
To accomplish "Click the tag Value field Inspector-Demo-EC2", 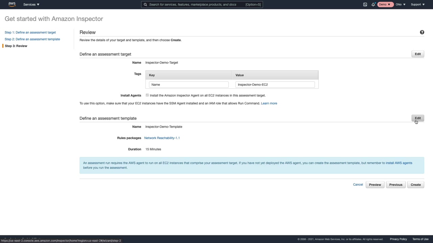I will point(275,85).
